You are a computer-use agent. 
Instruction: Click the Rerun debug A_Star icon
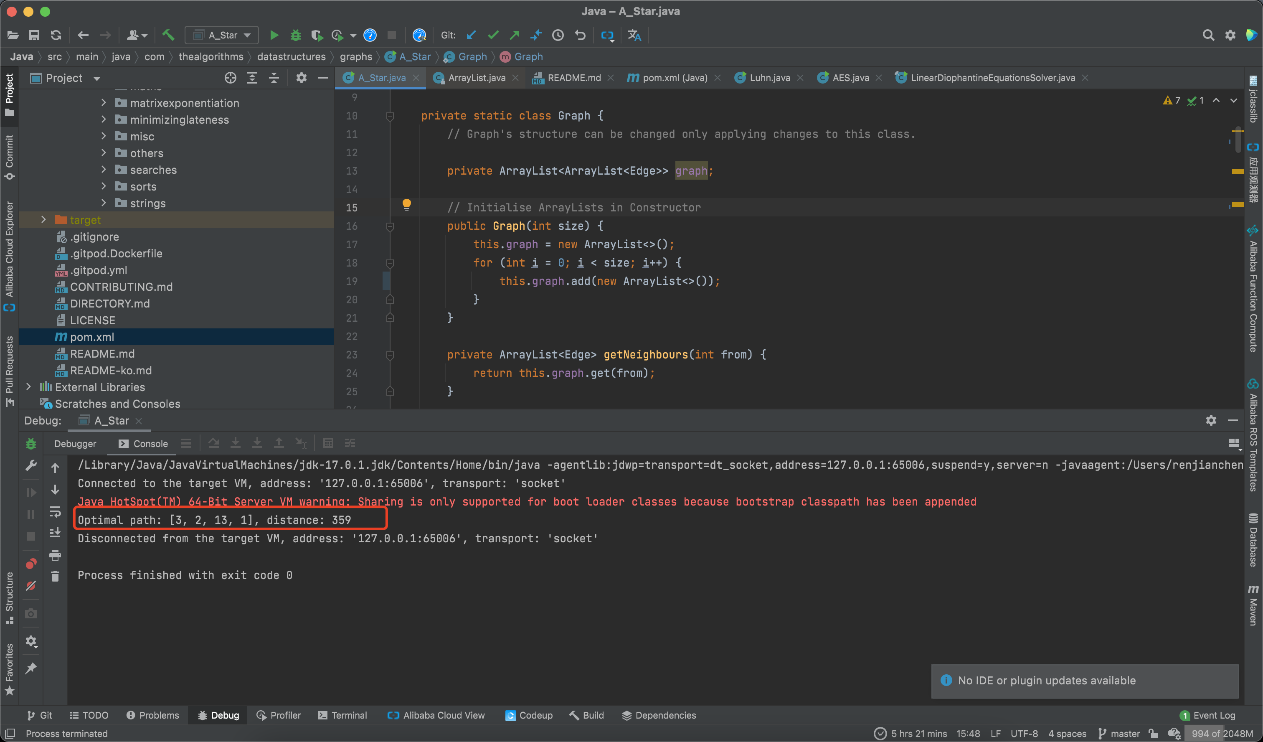click(30, 444)
